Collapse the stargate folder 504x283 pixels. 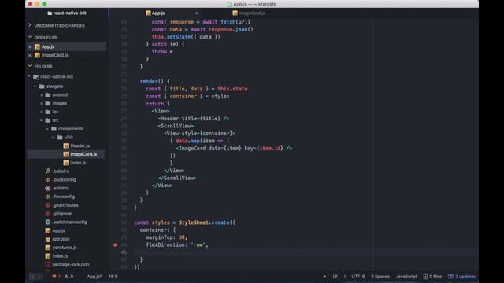pos(35,86)
